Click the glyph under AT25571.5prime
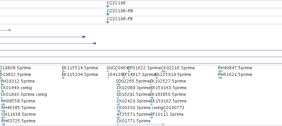Screen dimensions: 282x126 [x=119, y=118]
